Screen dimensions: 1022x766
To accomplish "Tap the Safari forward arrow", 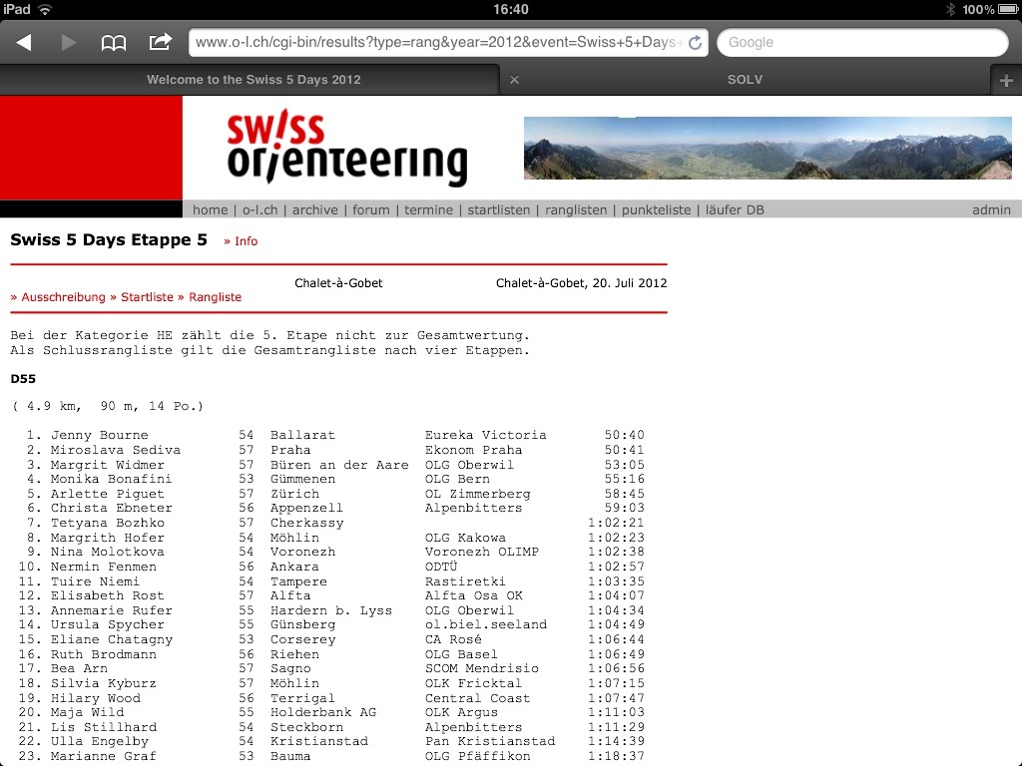I will (x=69, y=42).
